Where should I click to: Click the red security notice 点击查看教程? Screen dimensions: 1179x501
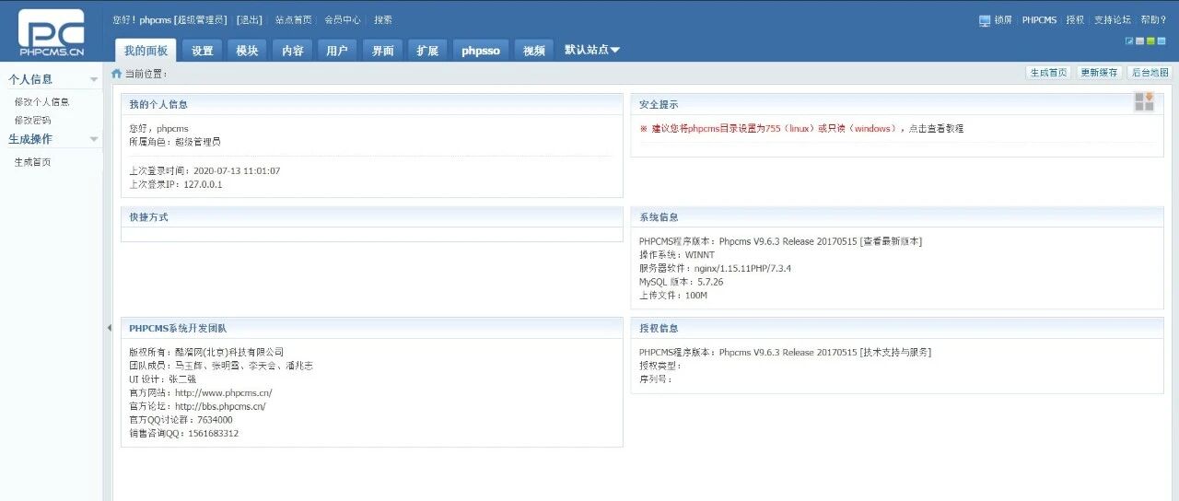[936, 129]
